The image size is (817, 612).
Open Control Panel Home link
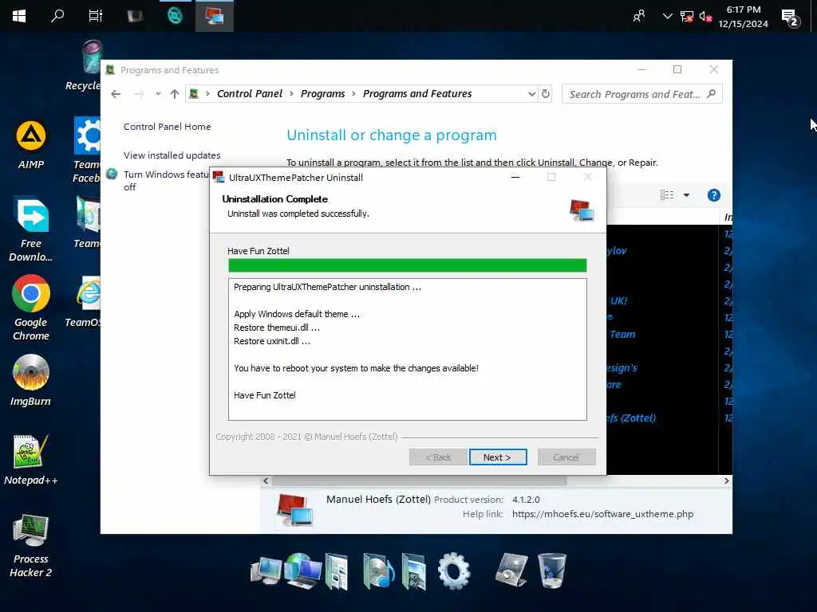tap(168, 127)
